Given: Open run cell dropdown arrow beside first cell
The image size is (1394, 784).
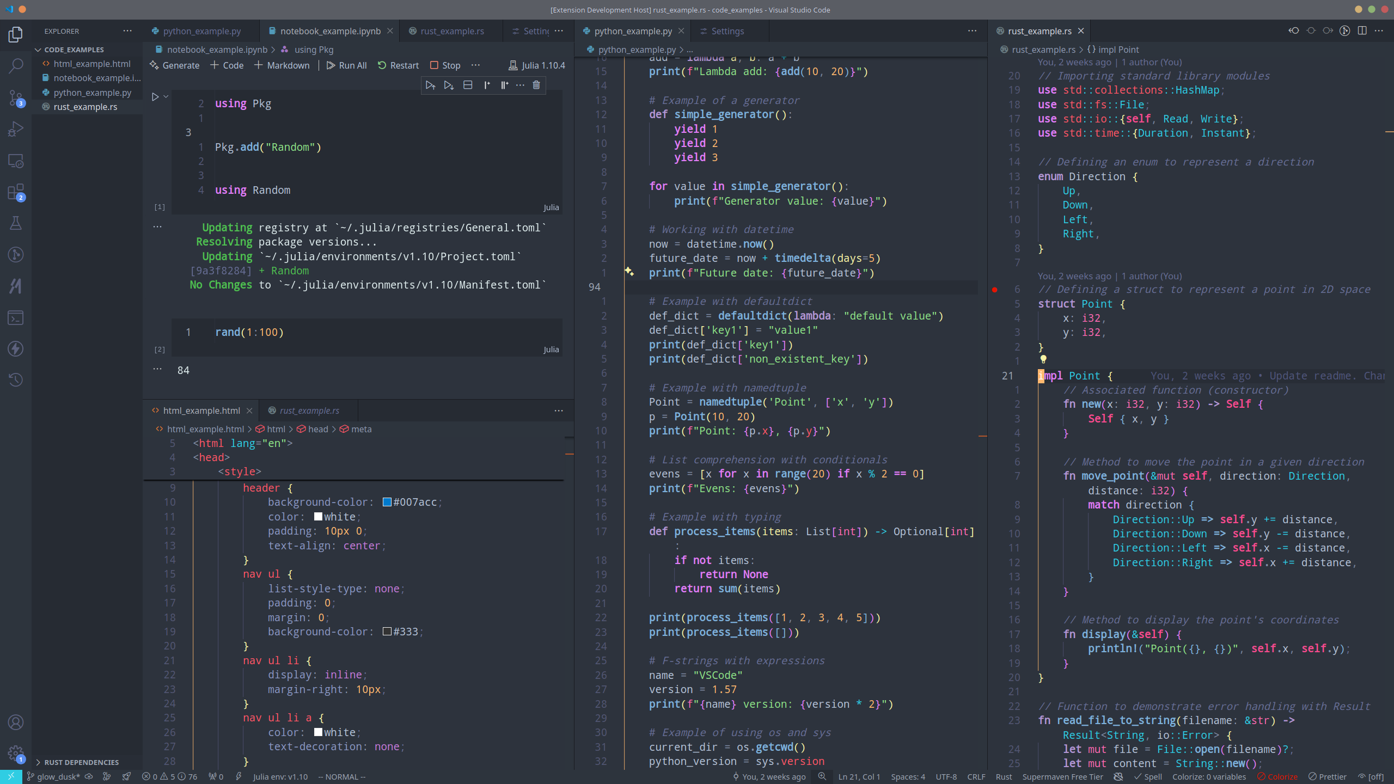Looking at the screenshot, I should click(x=166, y=97).
